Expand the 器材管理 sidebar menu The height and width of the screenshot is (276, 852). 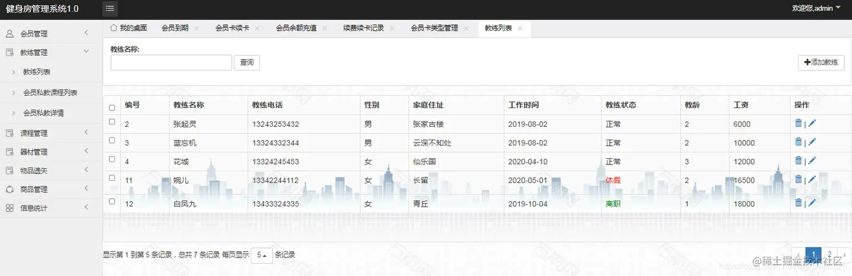[x=86, y=152]
